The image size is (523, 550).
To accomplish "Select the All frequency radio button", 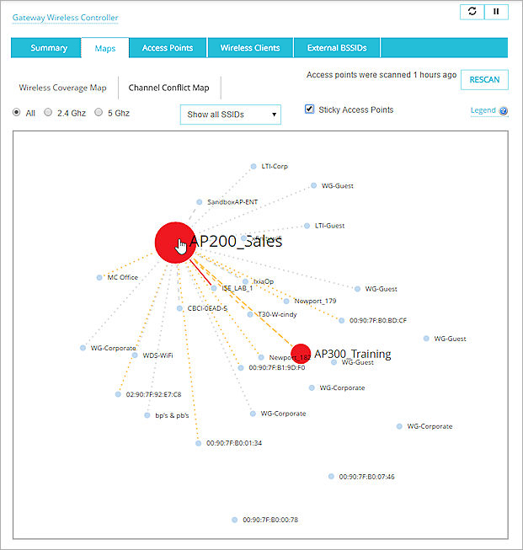I will pyautogui.click(x=18, y=112).
